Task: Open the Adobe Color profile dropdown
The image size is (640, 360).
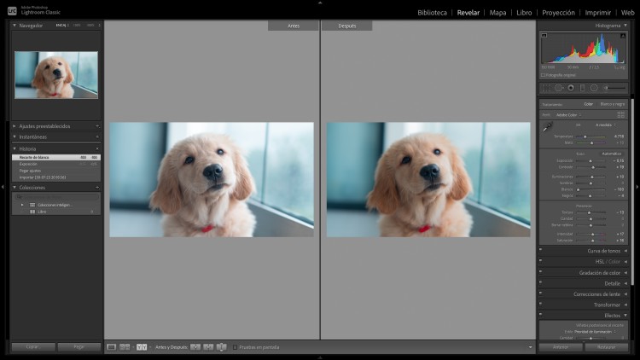Action: 568,115
